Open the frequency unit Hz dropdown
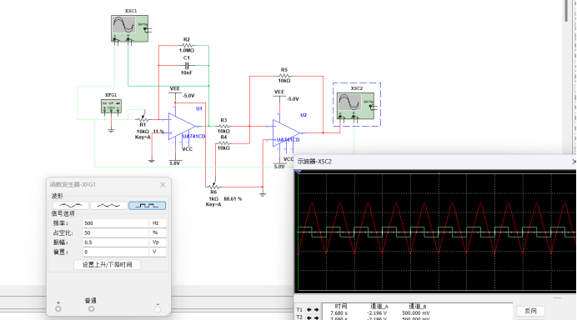 click(158, 222)
